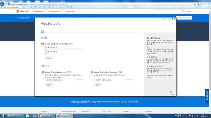Open the file explorer folder taskbar icon

click(28, 116)
